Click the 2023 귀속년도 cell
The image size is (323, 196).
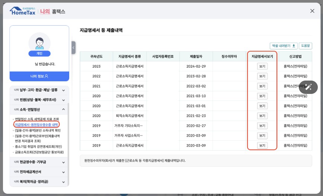coord(96,66)
